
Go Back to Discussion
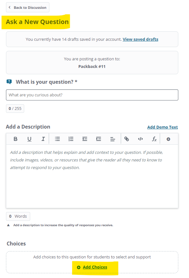tap(27, 7)
